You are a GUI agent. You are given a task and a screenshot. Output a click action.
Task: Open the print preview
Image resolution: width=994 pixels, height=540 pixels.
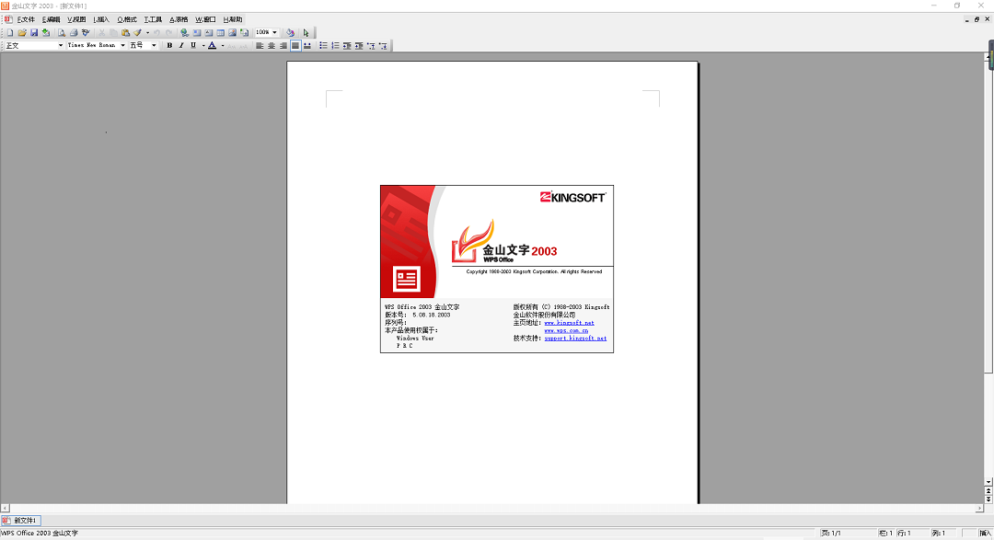[61, 32]
